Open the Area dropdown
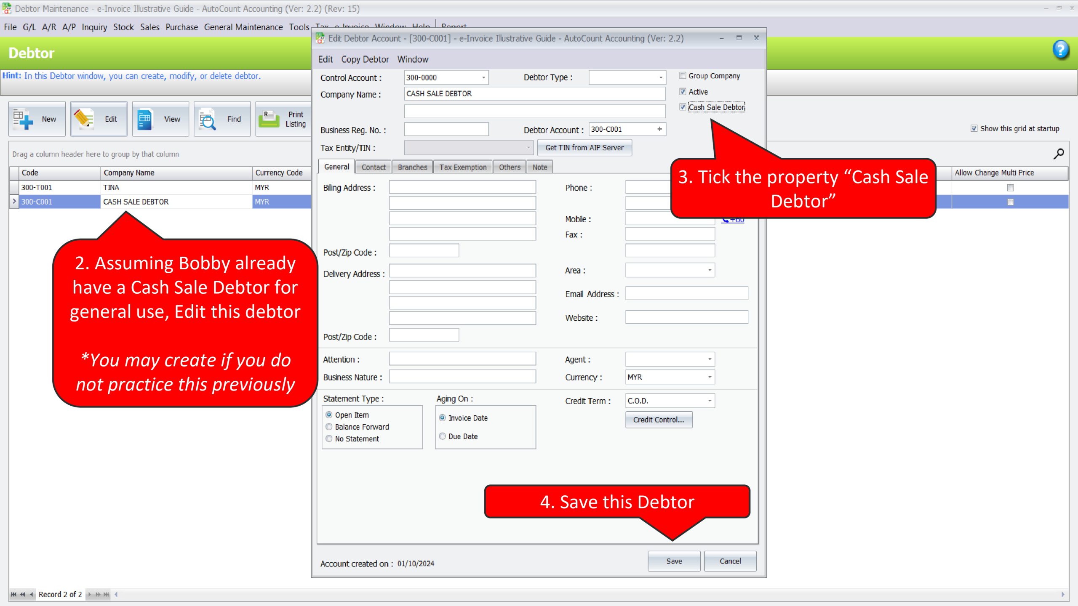This screenshot has height=606, width=1078. pyautogui.click(x=710, y=270)
